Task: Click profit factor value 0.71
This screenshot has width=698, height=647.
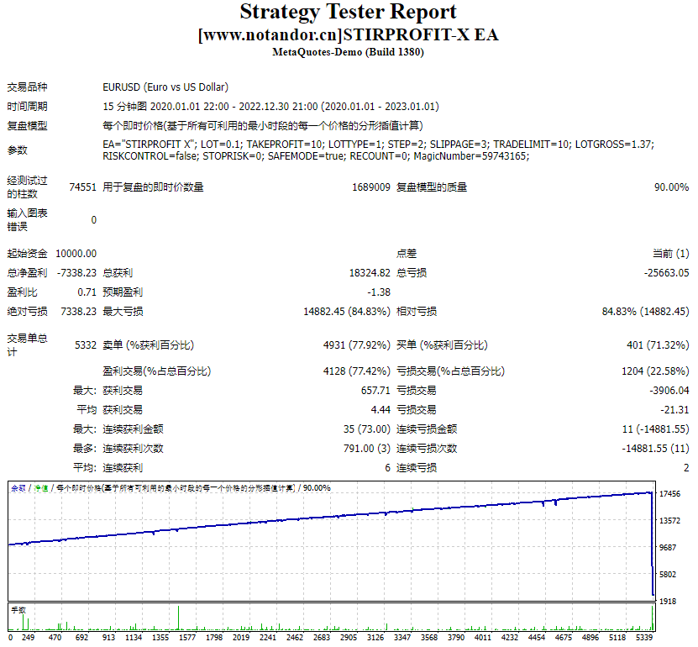Action: point(87,292)
